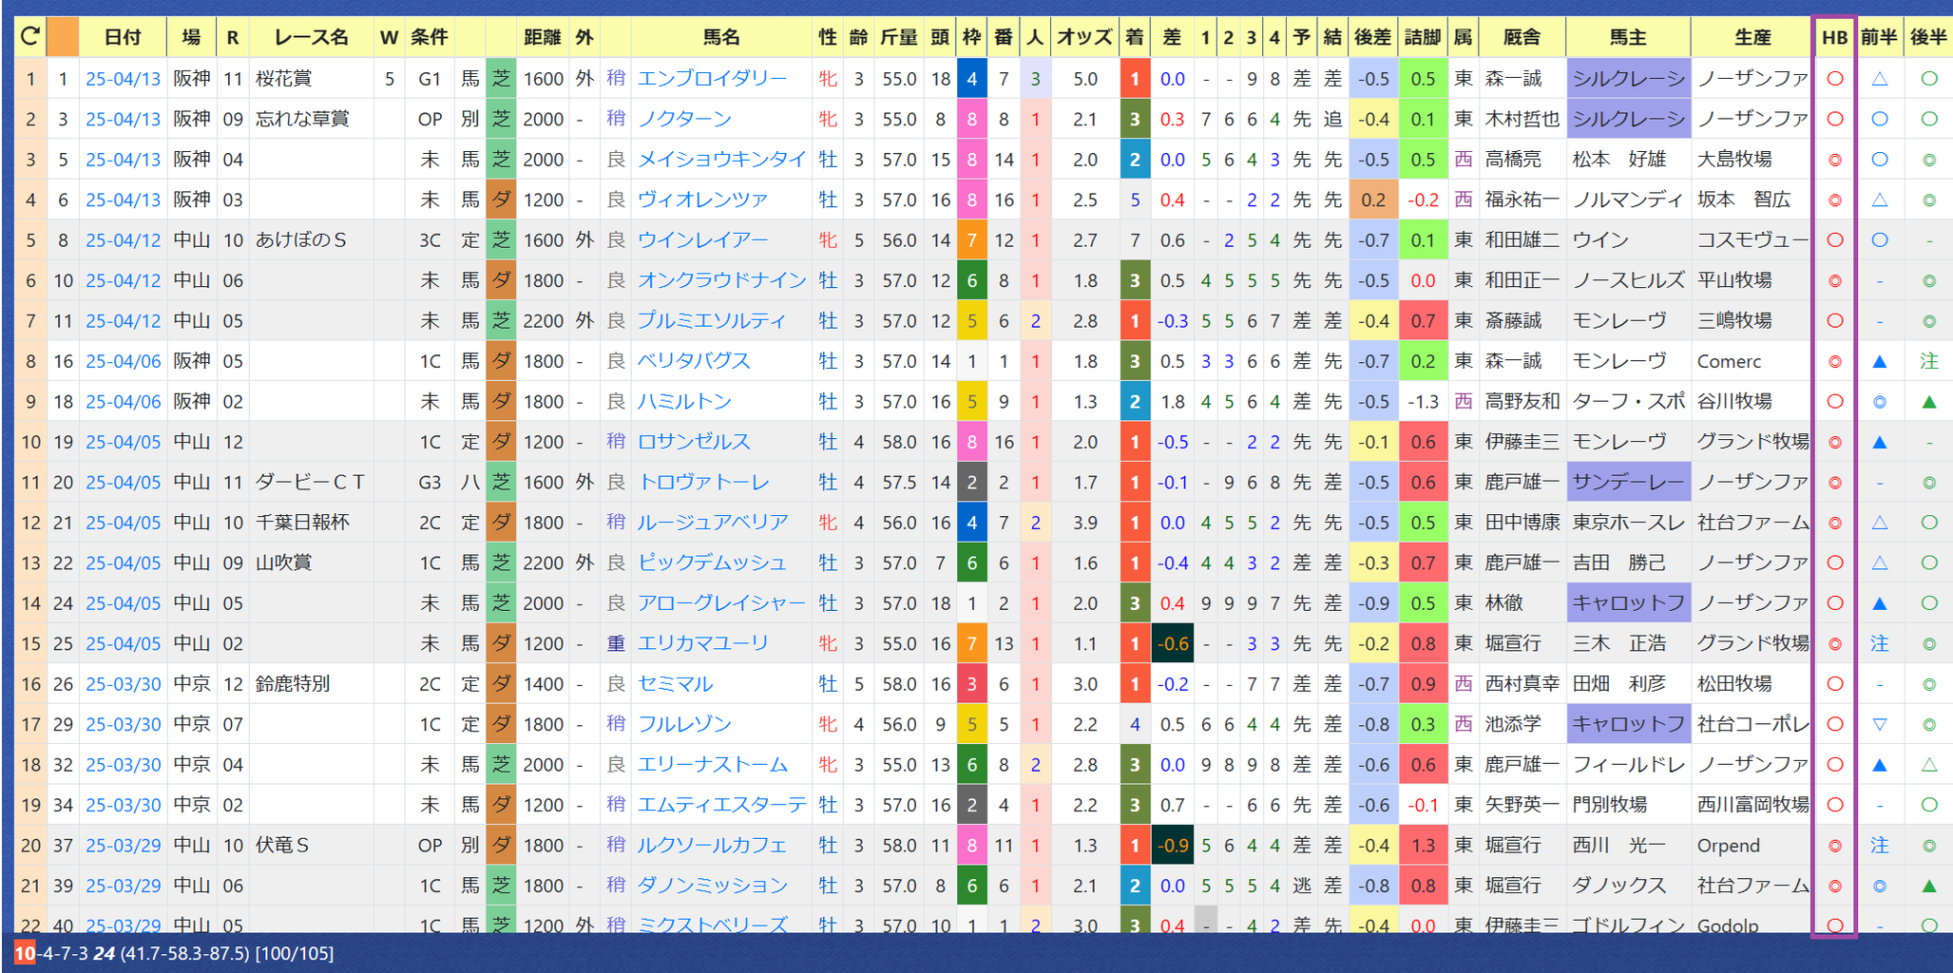Click owner ダノックス cell
Viewport: 1953px width, 973px height.
tap(1628, 887)
